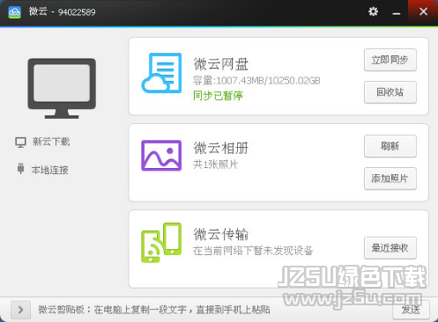Click the 微云传输 title
The height and width of the screenshot is (322, 438).
[221, 234]
